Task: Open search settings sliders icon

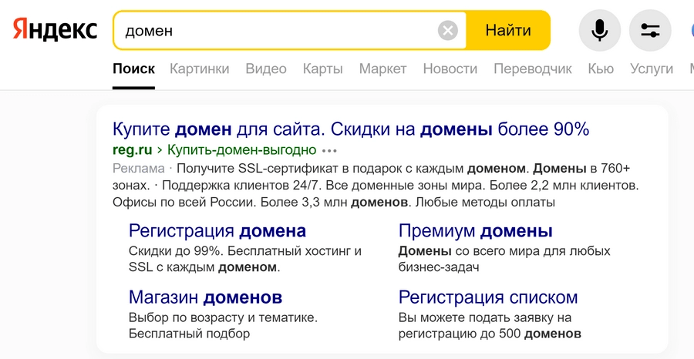Action: (x=650, y=31)
